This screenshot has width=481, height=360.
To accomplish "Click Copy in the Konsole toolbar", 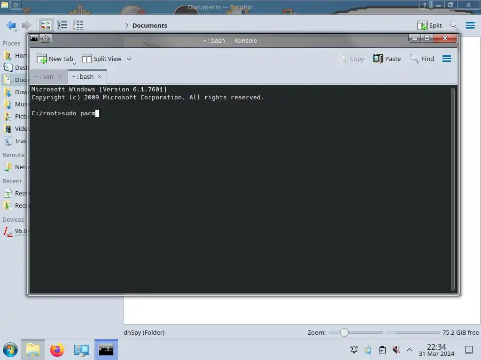I will (351, 59).
